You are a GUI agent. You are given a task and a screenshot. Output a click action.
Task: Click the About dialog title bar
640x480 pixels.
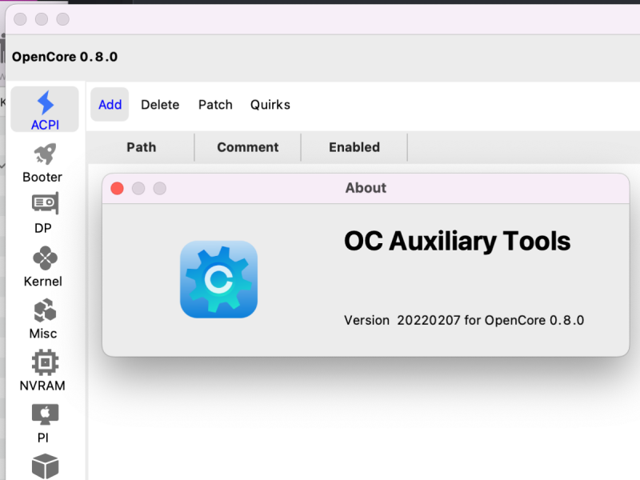366,188
